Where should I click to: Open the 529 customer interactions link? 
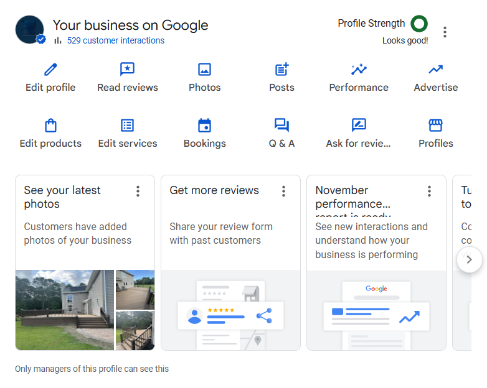[116, 40]
